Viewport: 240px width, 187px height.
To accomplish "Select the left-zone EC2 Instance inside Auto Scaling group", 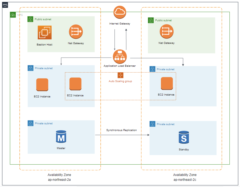I will 75,84.
